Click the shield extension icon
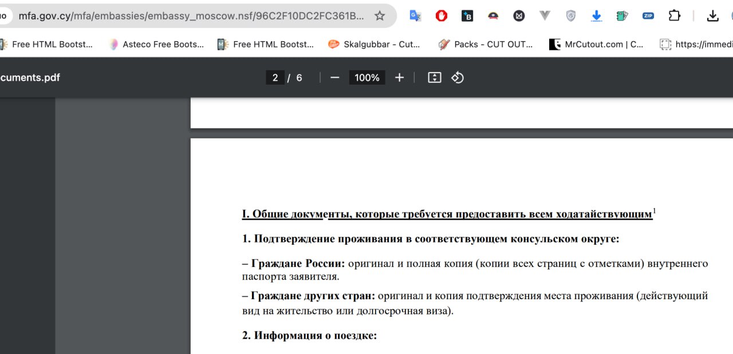733x354 pixels. click(571, 16)
